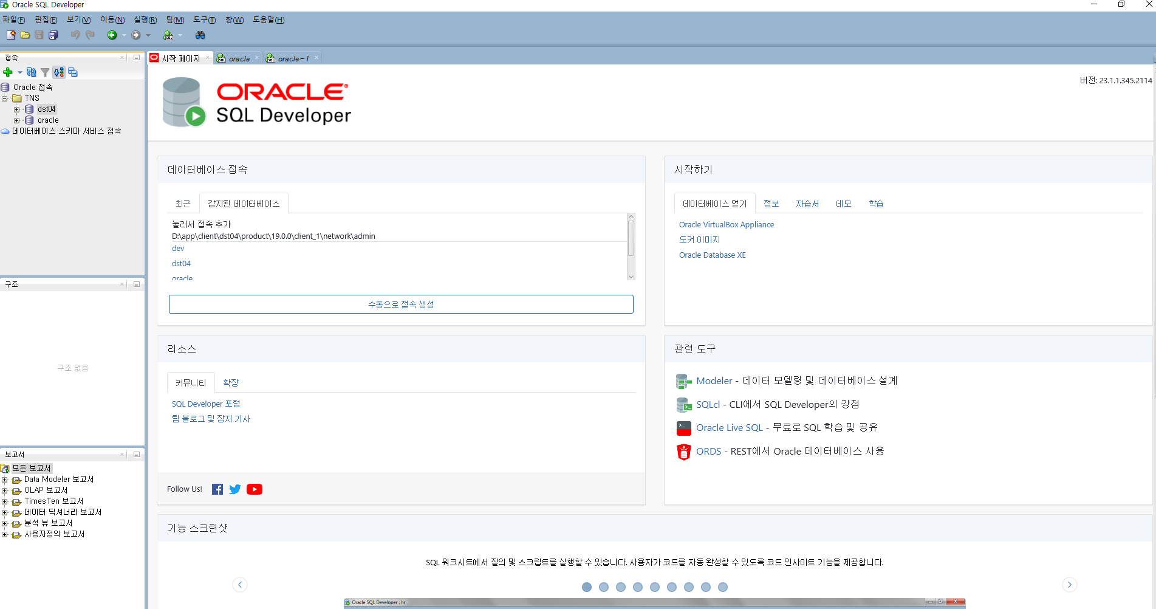This screenshot has width=1156, height=609.
Task: Open the 편집 menu
Action: pyautogui.click(x=46, y=20)
